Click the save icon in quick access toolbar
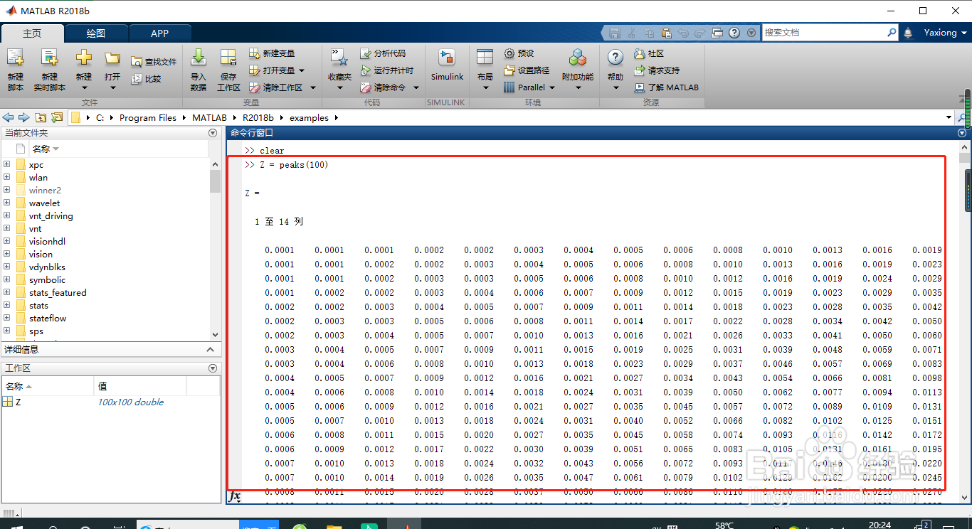 coord(614,33)
